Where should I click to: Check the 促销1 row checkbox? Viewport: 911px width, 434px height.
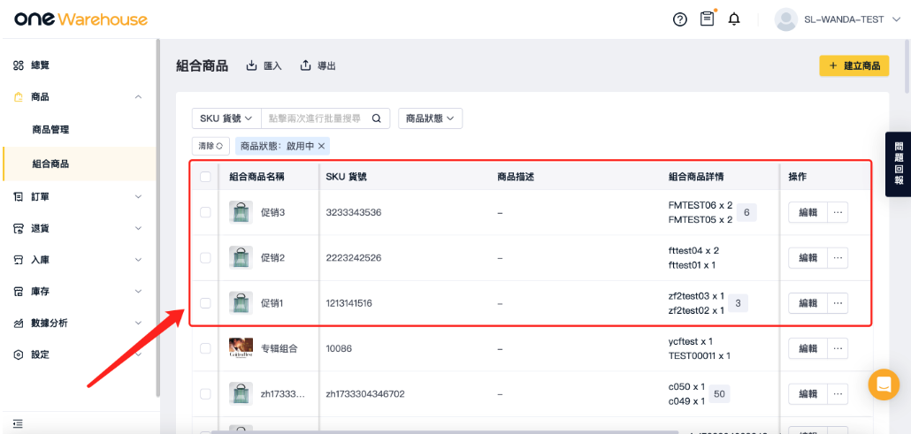[205, 303]
